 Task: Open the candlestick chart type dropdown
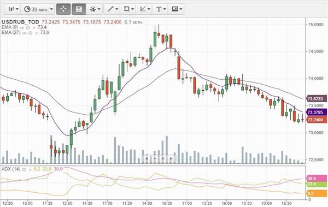(13, 9)
